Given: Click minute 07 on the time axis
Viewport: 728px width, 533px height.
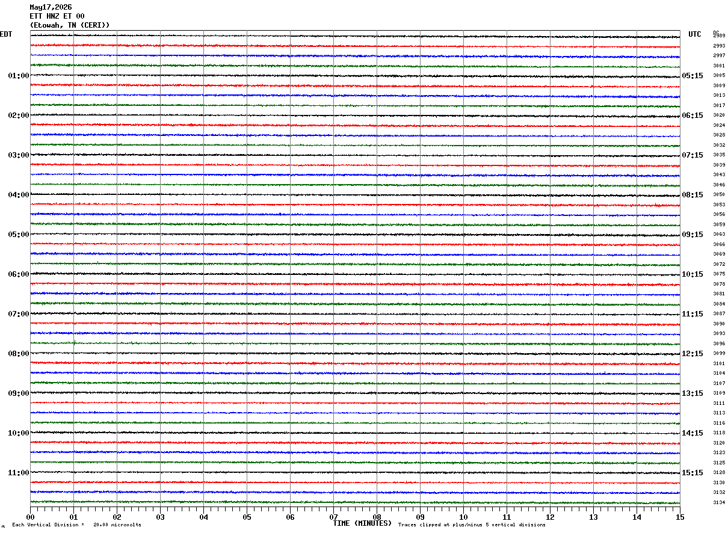Looking at the screenshot, I should click(x=334, y=517).
